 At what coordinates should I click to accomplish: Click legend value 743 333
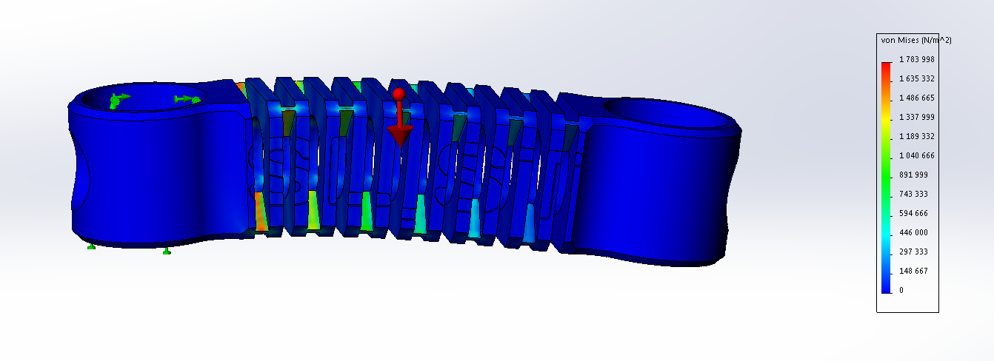(913, 194)
